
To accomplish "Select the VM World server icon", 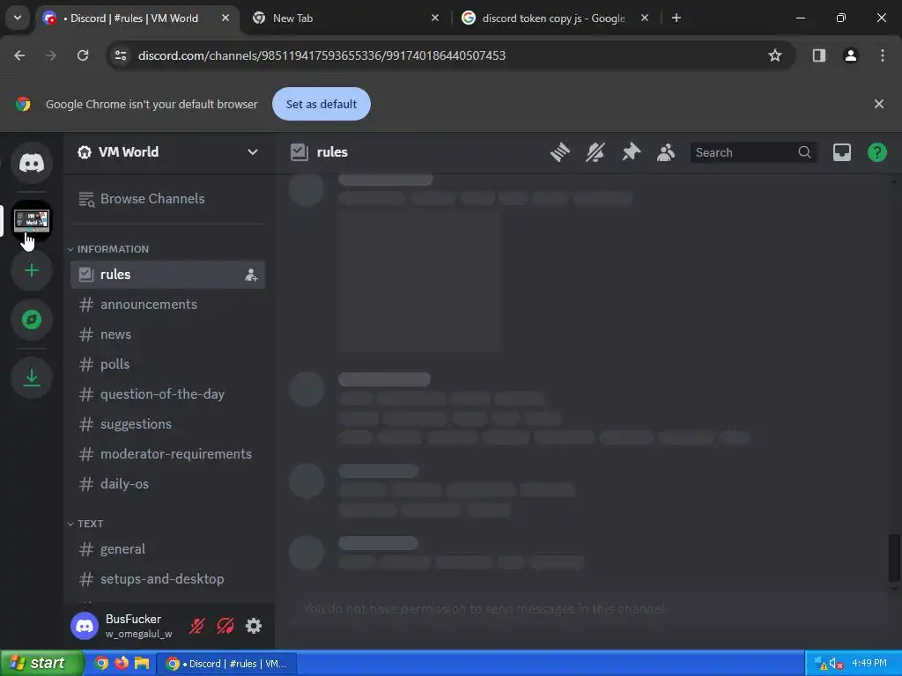I will (x=32, y=220).
